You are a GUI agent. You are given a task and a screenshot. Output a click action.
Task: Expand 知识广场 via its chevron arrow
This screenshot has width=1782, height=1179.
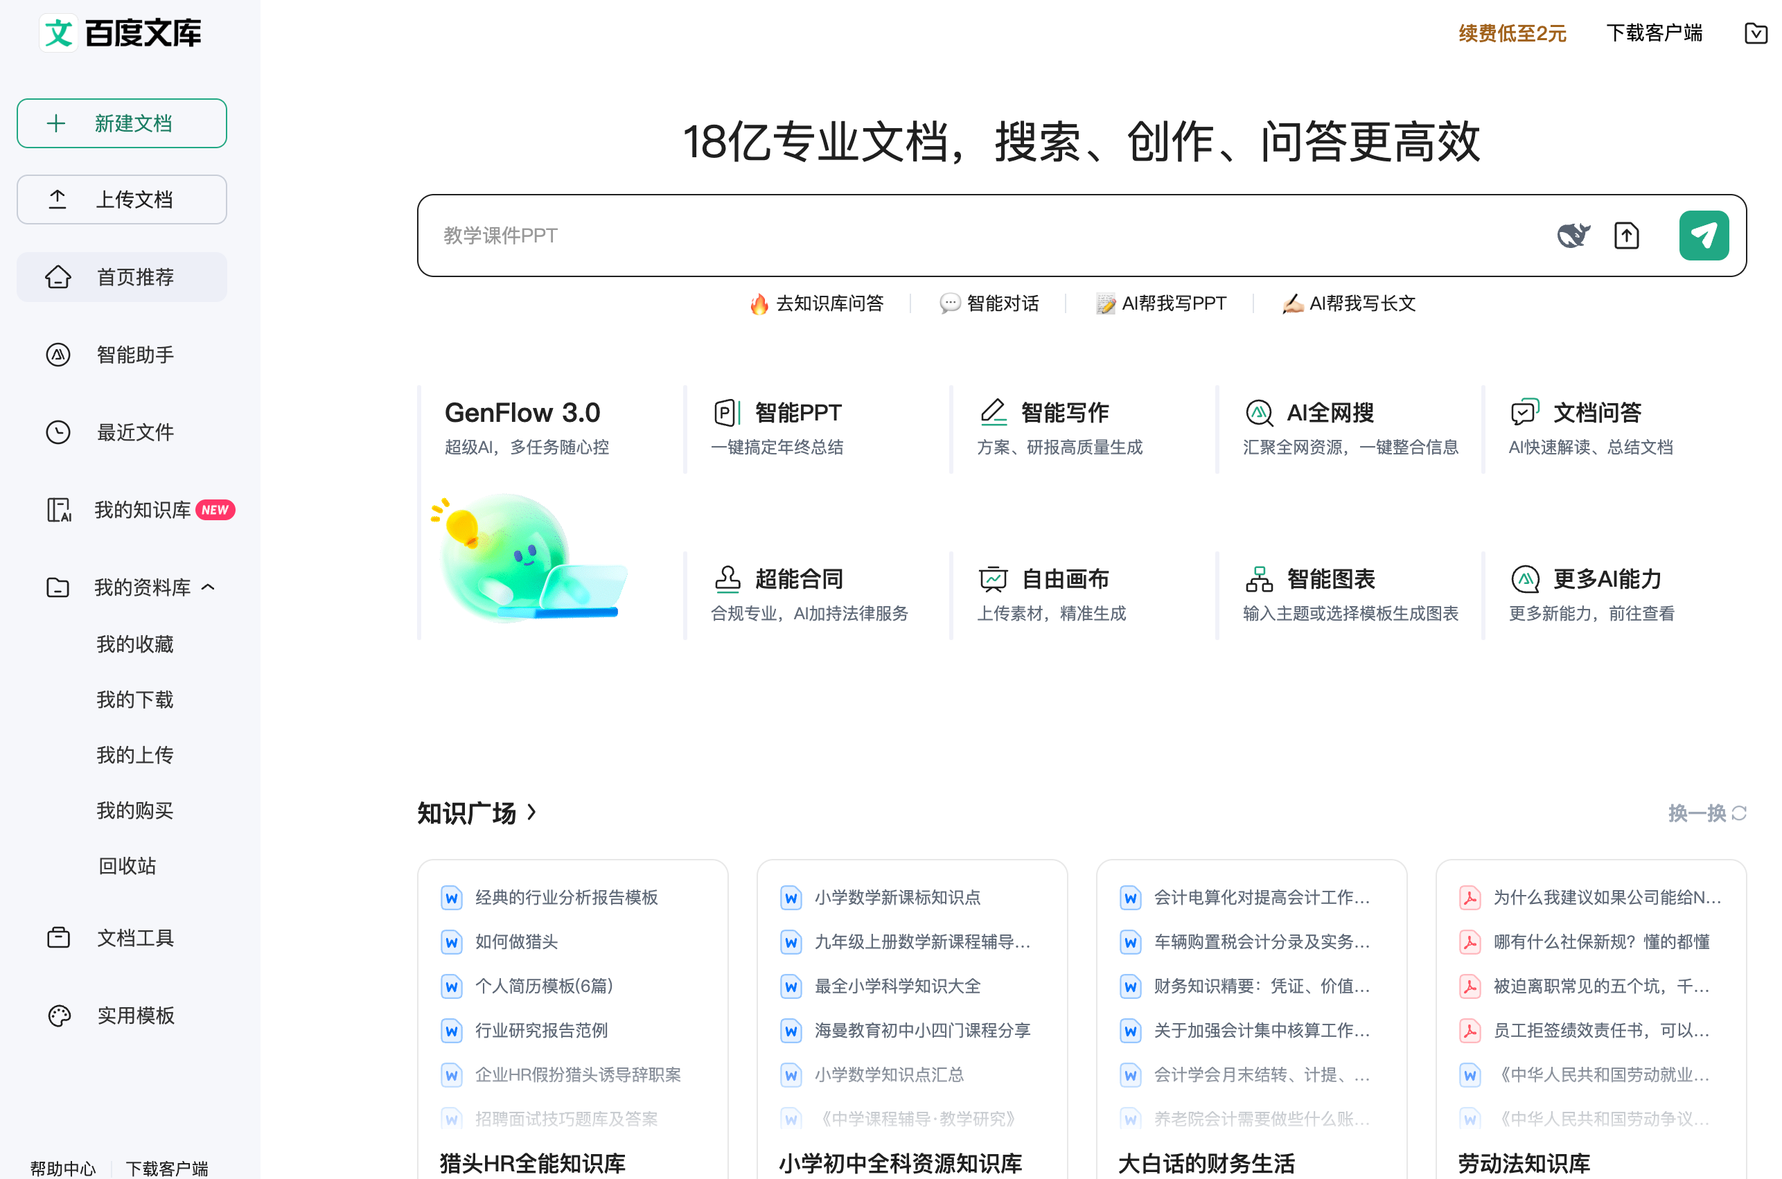tap(531, 813)
